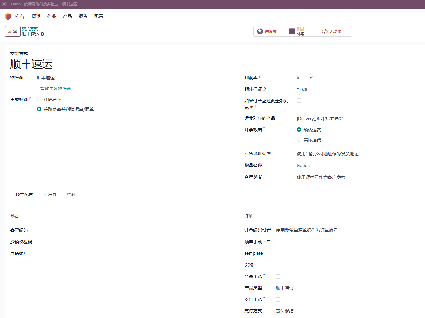Click the 增加更多物流商 link
The width and height of the screenshot is (425, 318).
coord(56,89)
